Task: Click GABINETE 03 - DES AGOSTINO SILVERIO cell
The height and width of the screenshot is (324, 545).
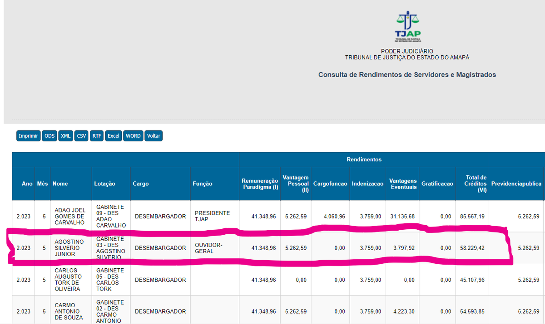Action: click(111, 248)
